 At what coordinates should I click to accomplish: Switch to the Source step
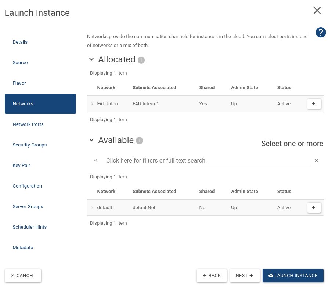[x=20, y=63]
